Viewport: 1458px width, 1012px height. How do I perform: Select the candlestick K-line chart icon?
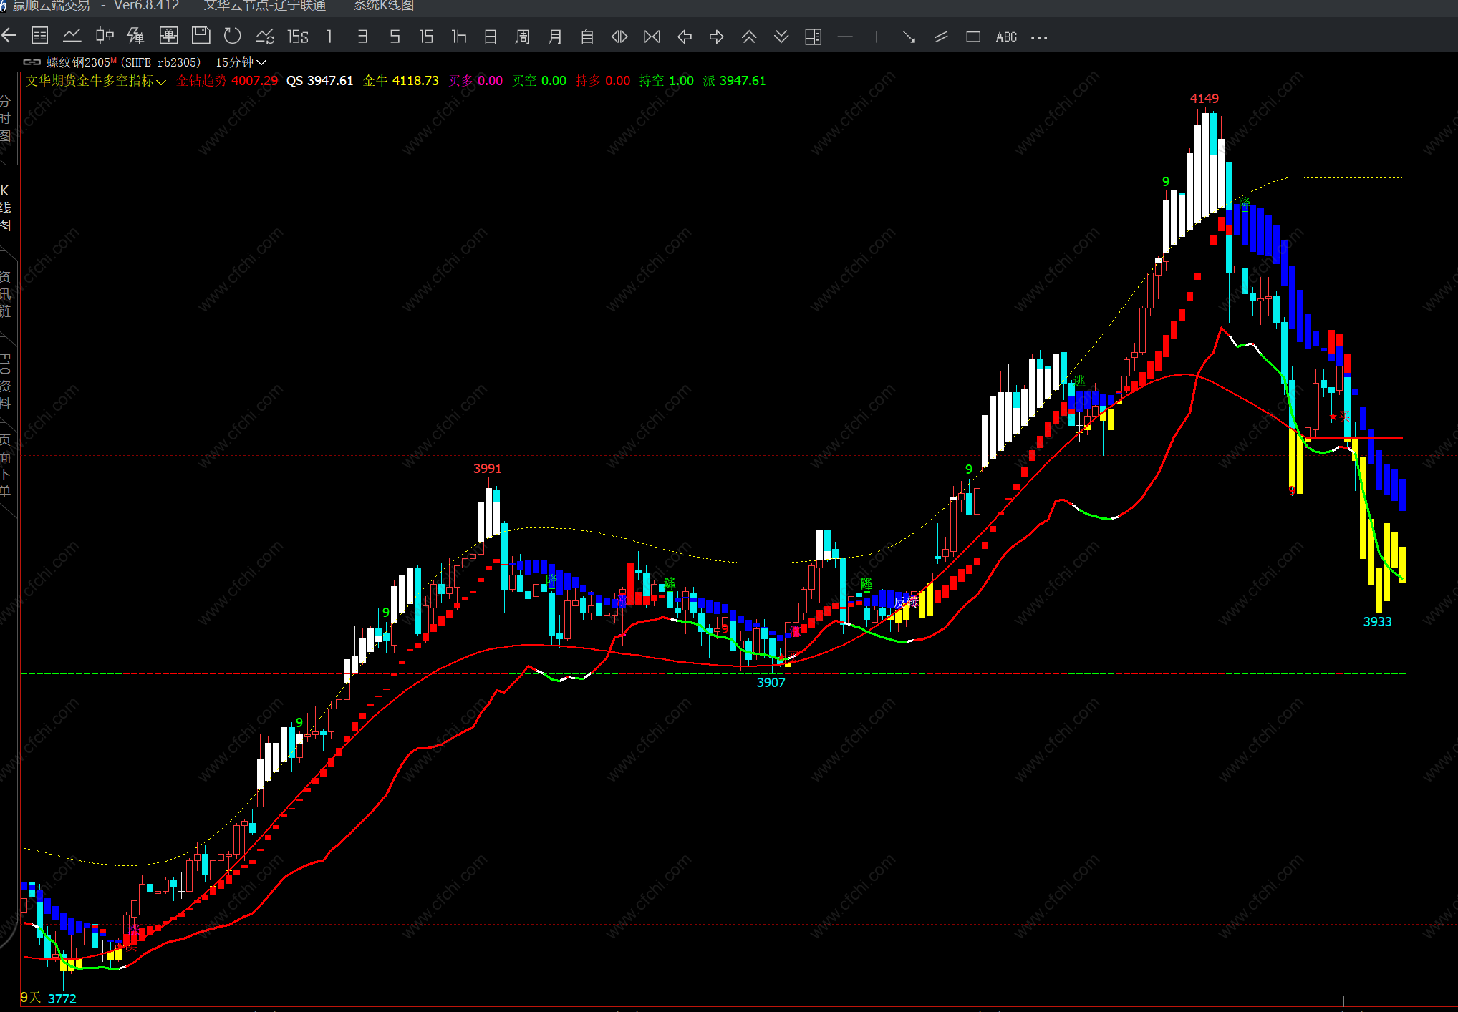[x=105, y=36]
